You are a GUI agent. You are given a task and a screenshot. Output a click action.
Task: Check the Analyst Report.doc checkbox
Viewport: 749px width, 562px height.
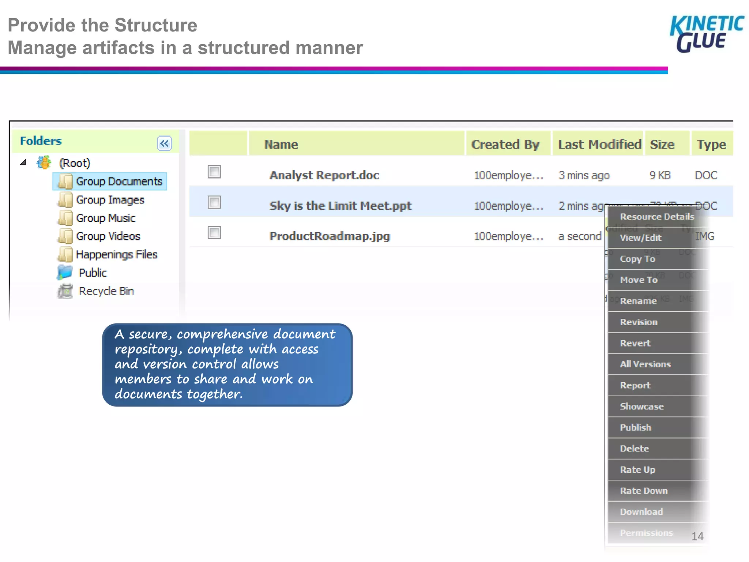(x=214, y=172)
